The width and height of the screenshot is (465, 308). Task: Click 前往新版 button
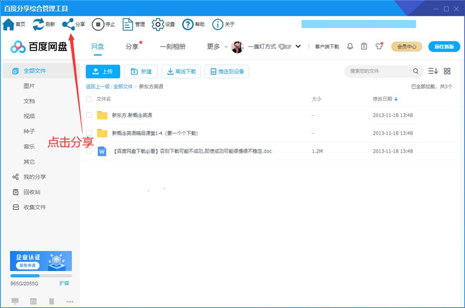[x=444, y=47]
